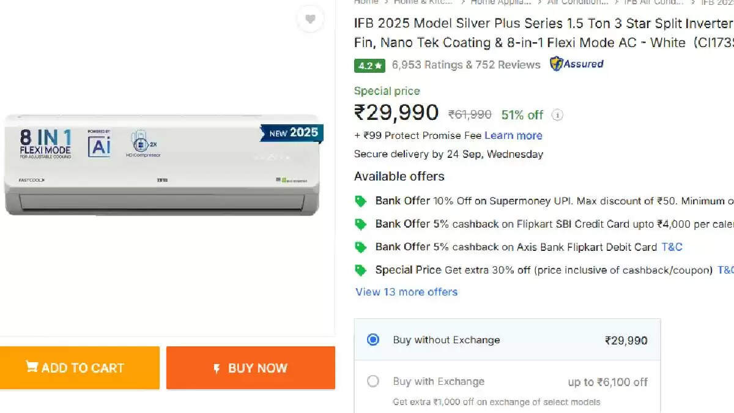Screen dimensions: 734x413
Task: Add the AC to wishlist via heart icon
Action: (310, 19)
